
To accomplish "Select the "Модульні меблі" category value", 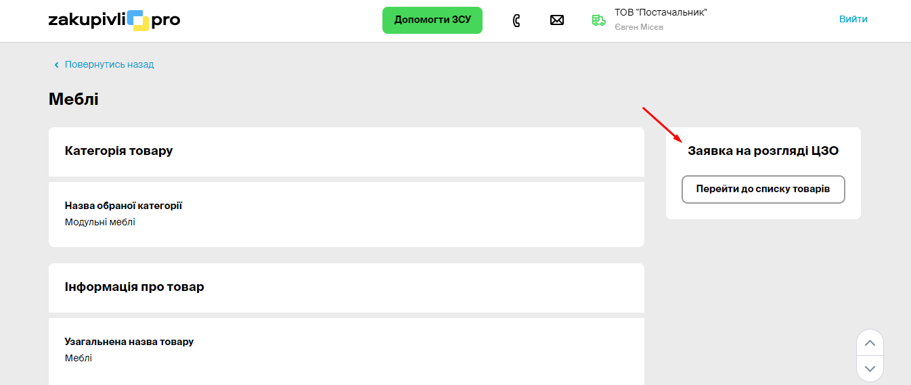I will (x=100, y=222).
